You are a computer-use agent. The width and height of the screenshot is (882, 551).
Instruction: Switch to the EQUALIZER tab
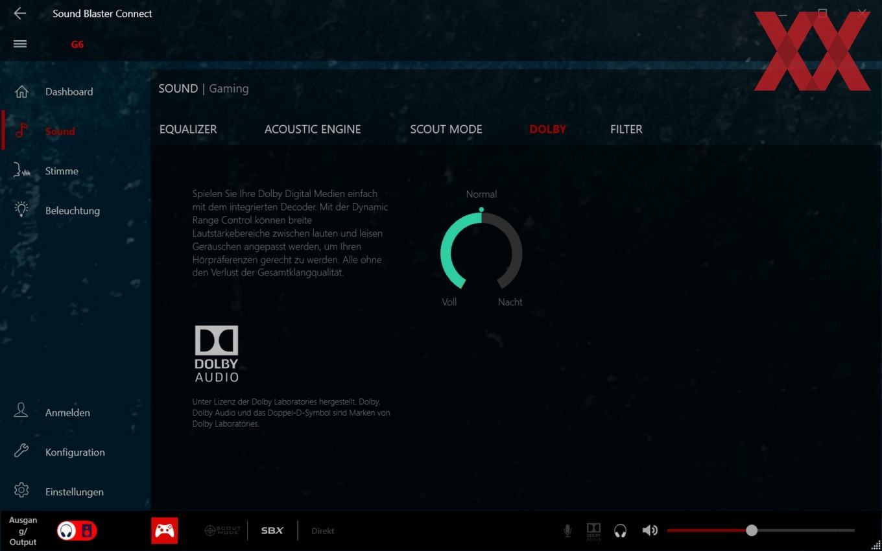click(x=188, y=129)
